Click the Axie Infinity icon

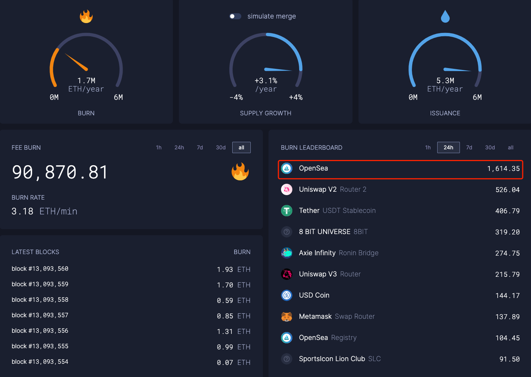point(287,253)
